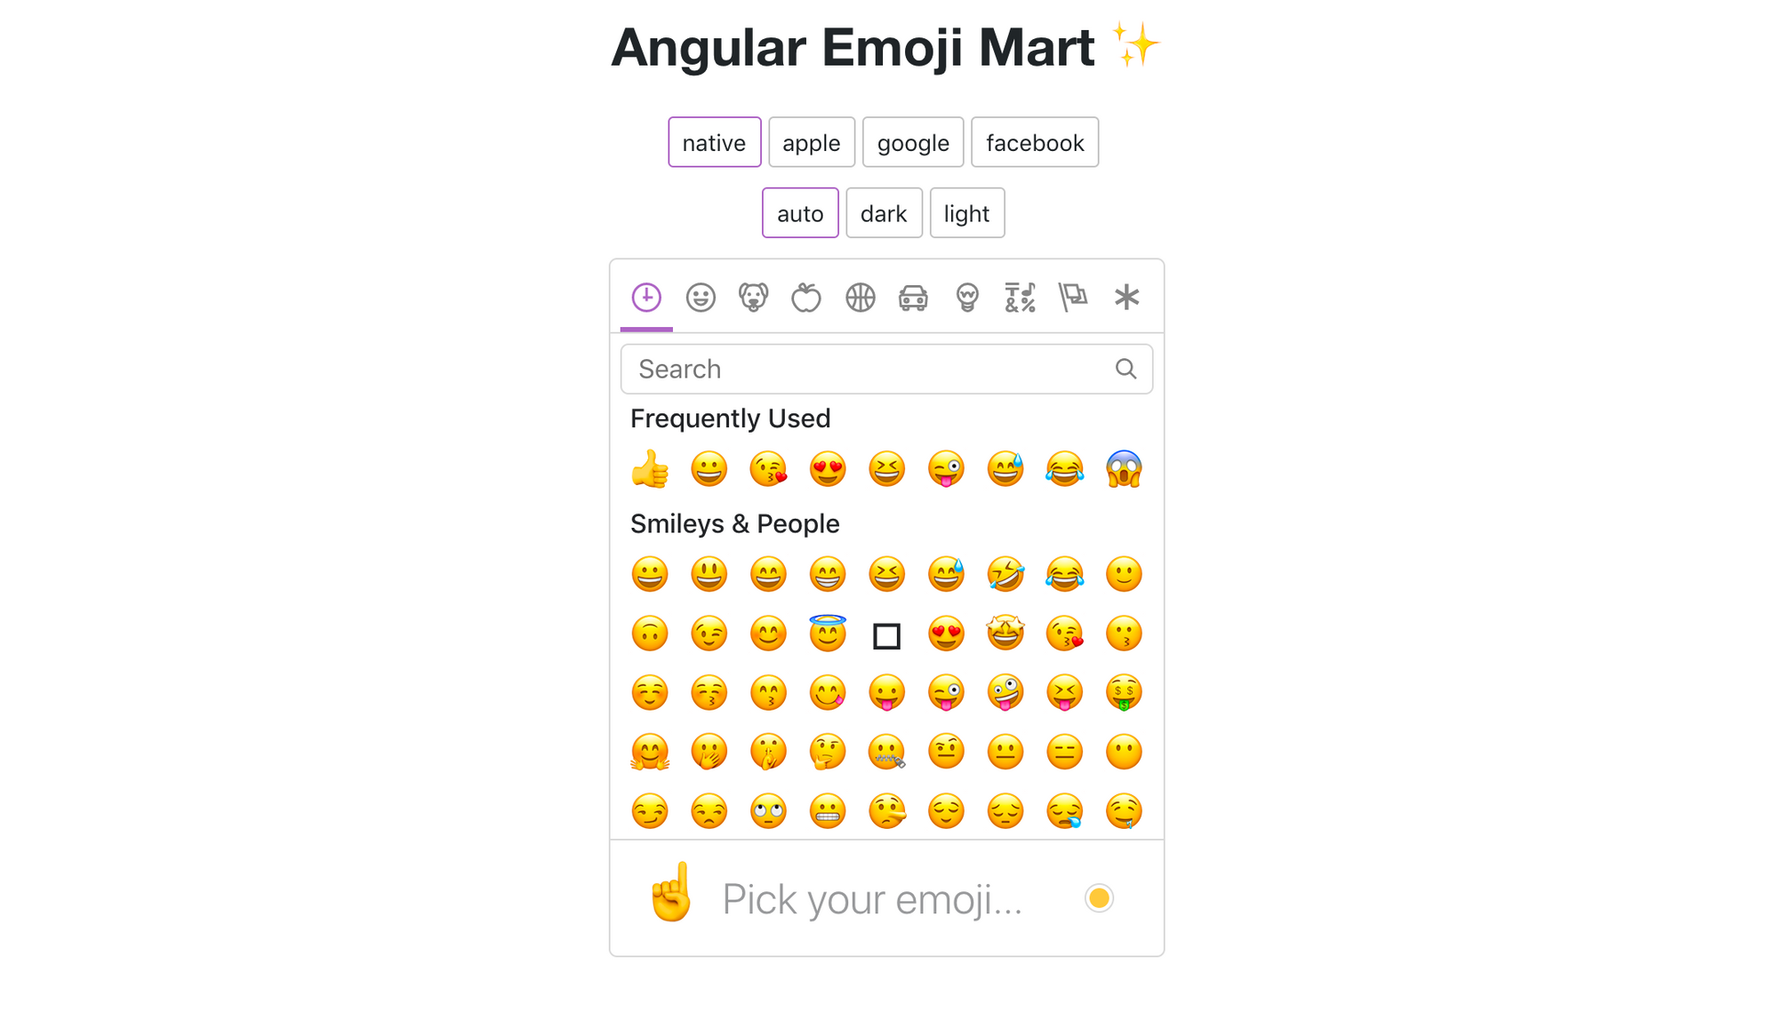Image resolution: width=1778 pixels, height=1020 pixels.
Task: Click on the heart eyes emoji
Action: [x=827, y=468]
